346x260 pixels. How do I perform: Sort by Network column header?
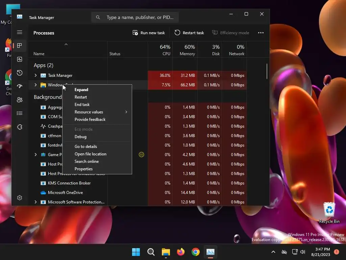[x=234, y=50]
